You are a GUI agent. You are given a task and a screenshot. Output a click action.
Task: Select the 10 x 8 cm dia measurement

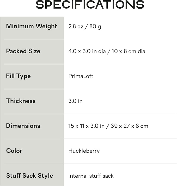click(x=129, y=51)
